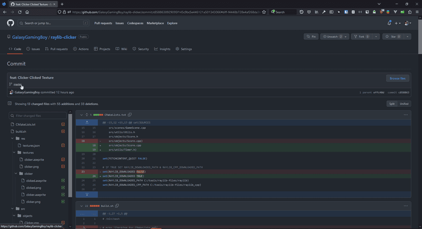Star the raylib-clicker repository

[391, 37]
